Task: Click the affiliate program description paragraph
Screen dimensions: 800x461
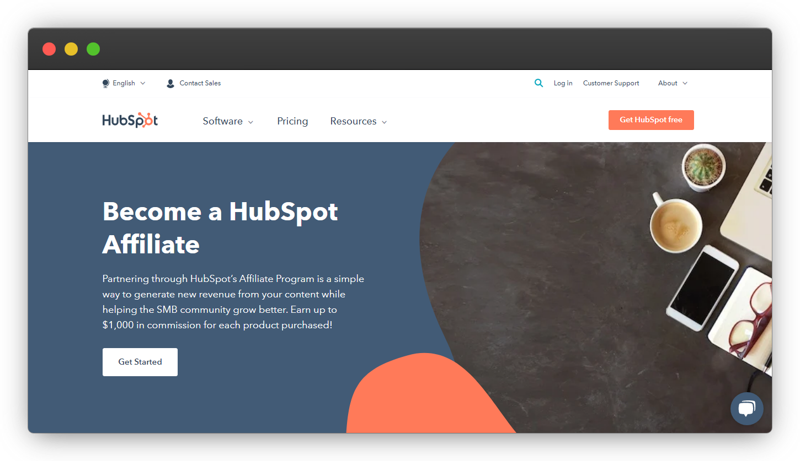Action: tap(233, 302)
